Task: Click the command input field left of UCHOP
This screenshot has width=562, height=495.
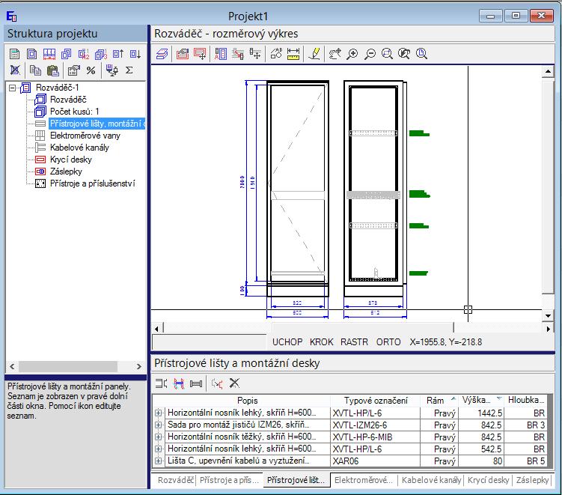Action: (210, 341)
